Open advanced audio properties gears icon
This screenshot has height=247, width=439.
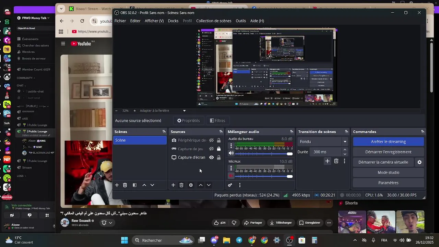pyautogui.click(x=230, y=185)
